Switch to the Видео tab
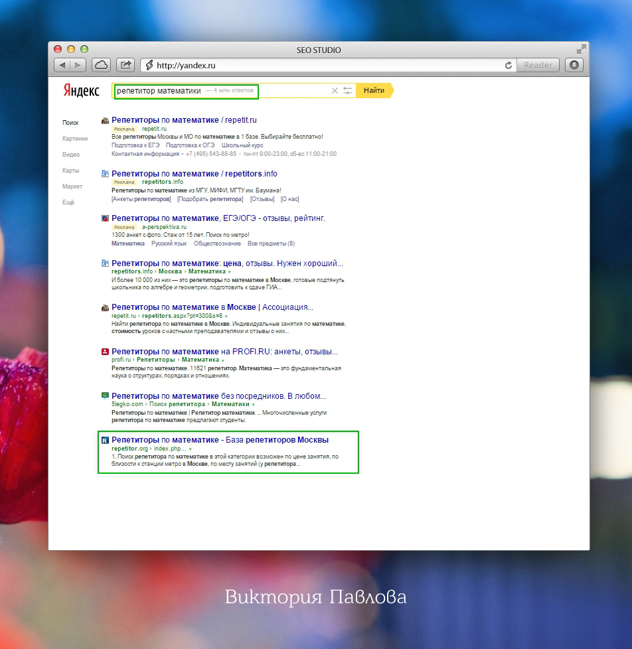The height and width of the screenshot is (649, 632). (71, 155)
